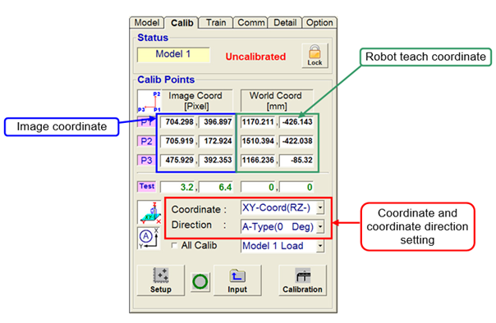The height and width of the screenshot is (323, 496).
Task: Open the Direction A-Type(0 Deg) dropdown
Action: (282, 226)
